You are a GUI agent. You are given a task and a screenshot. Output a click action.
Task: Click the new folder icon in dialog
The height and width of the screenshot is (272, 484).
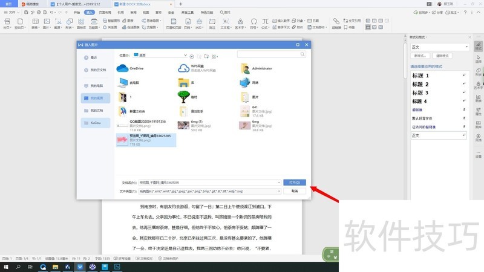[x=206, y=56]
